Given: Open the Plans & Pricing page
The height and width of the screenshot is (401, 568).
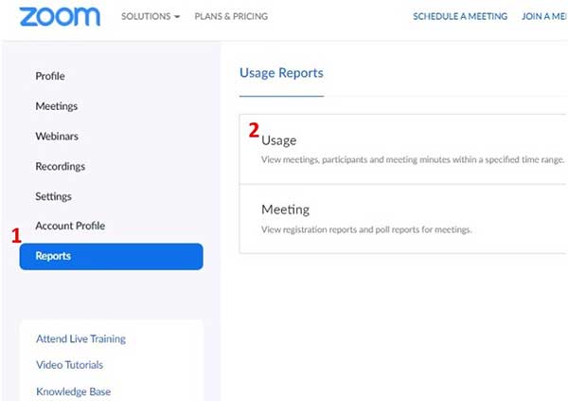Looking at the screenshot, I should tap(230, 17).
